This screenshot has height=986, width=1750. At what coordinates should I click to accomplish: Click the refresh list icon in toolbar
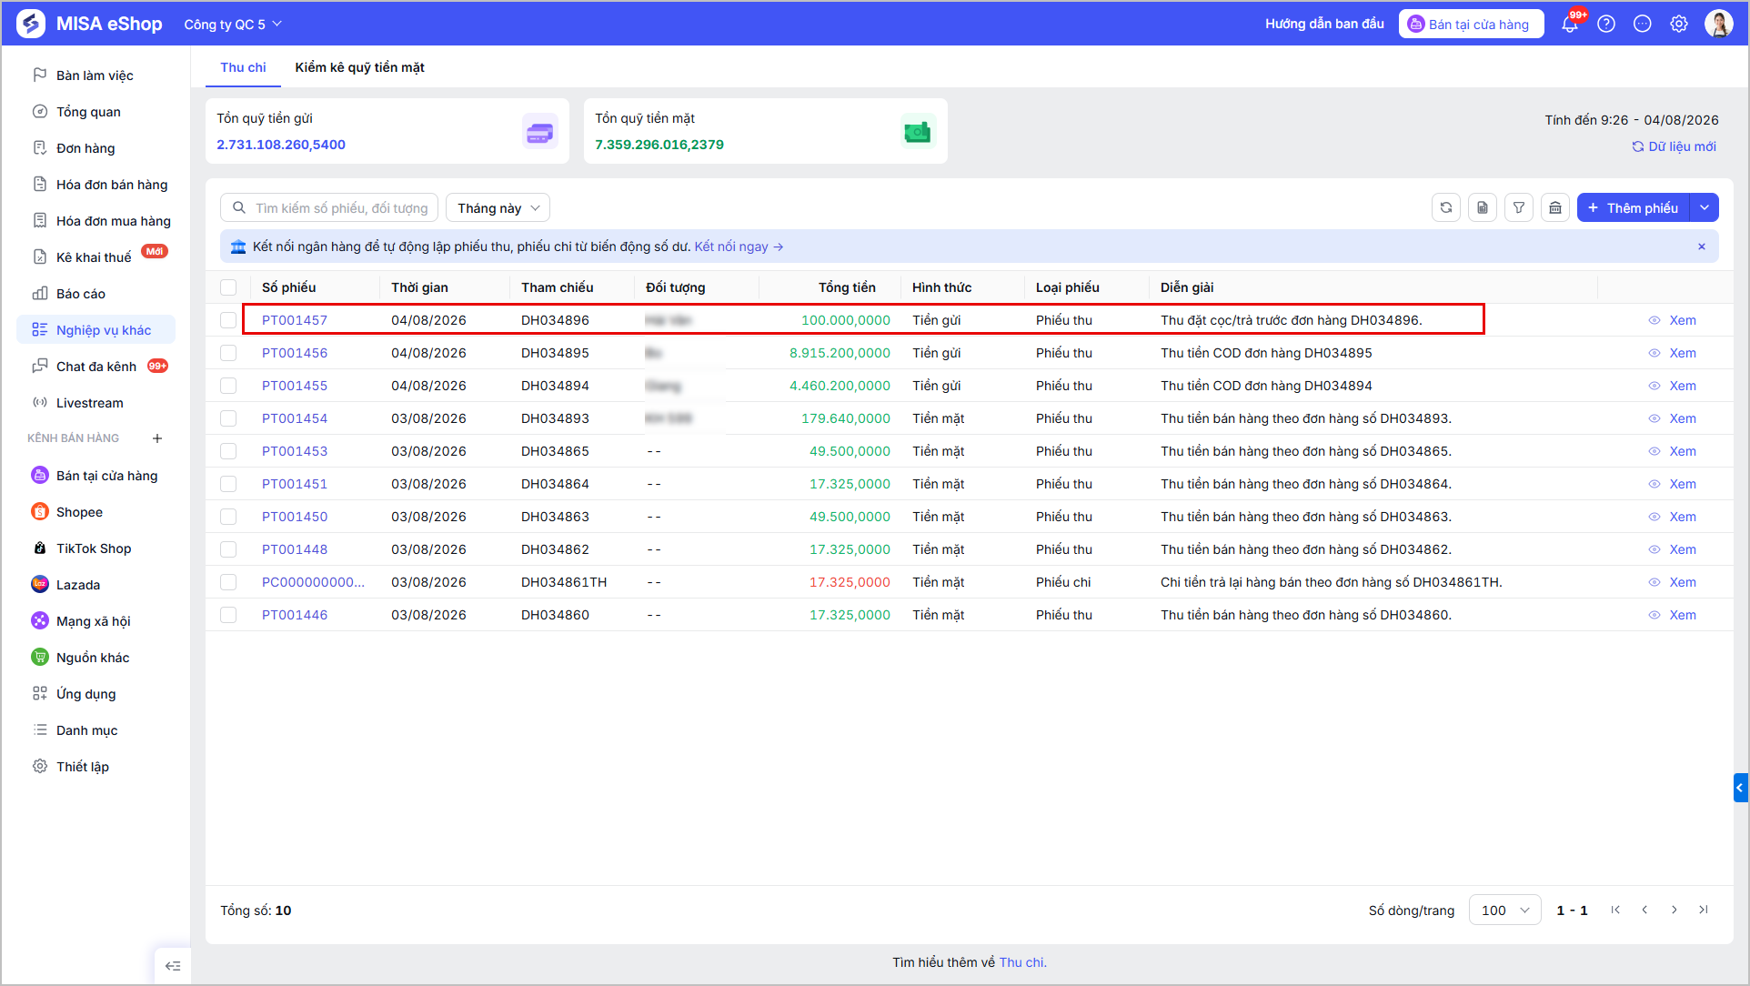point(1446,208)
